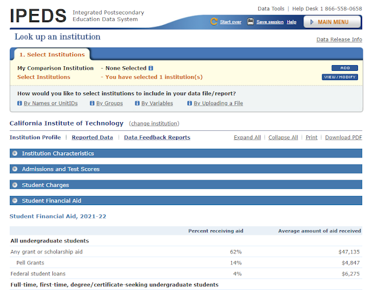The height and width of the screenshot is (290, 372).
Task: Click the Start over refresh icon
Action: pyautogui.click(x=214, y=22)
